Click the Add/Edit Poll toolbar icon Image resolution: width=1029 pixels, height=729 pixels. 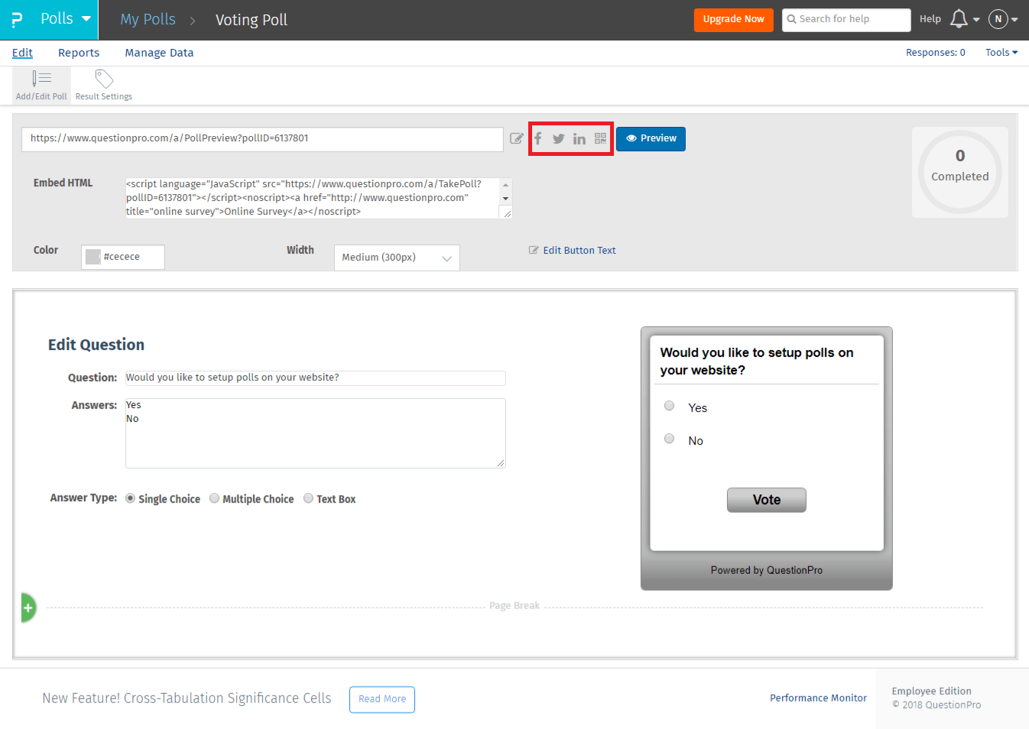[41, 85]
